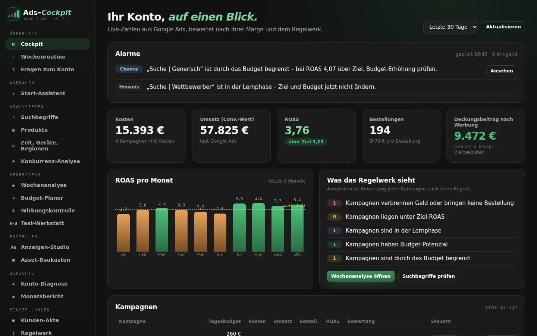
Task: Click Ansehen on the Chance alarm
Action: pos(502,71)
